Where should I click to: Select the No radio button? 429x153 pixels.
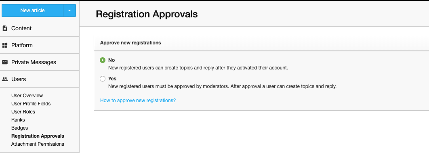[x=103, y=60]
